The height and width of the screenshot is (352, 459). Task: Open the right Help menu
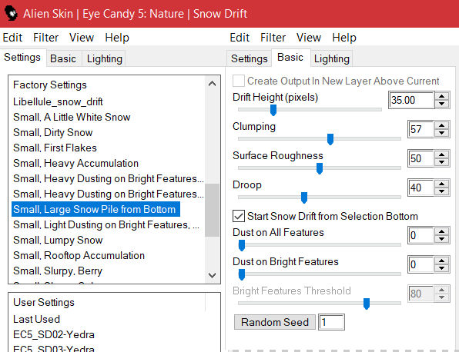pyautogui.click(x=344, y=38)
